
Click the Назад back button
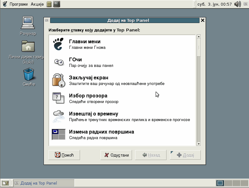coord(151,155)
